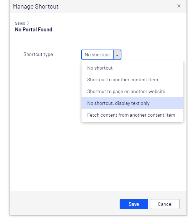Screen dimensions: 188x219
Task: Click the "No Portal Found" heading
Action: (33, 30)
